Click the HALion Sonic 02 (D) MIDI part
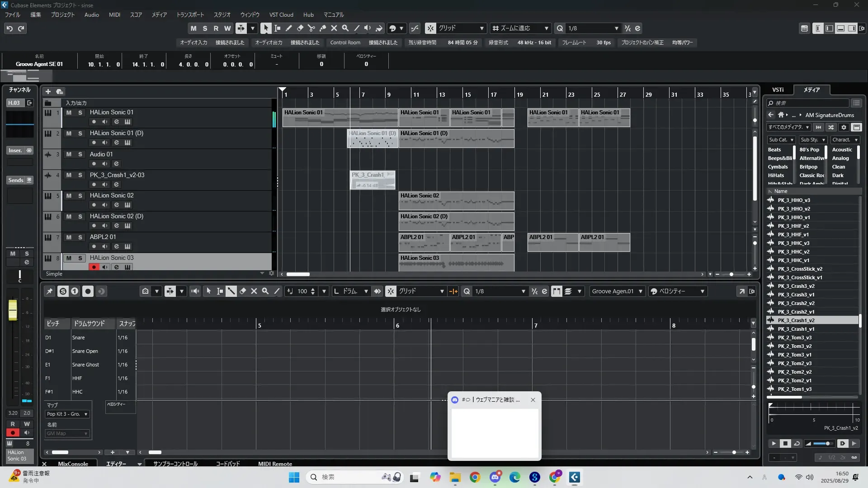The image size is (868, 488). pyautogui.click(x=456, y=221)
